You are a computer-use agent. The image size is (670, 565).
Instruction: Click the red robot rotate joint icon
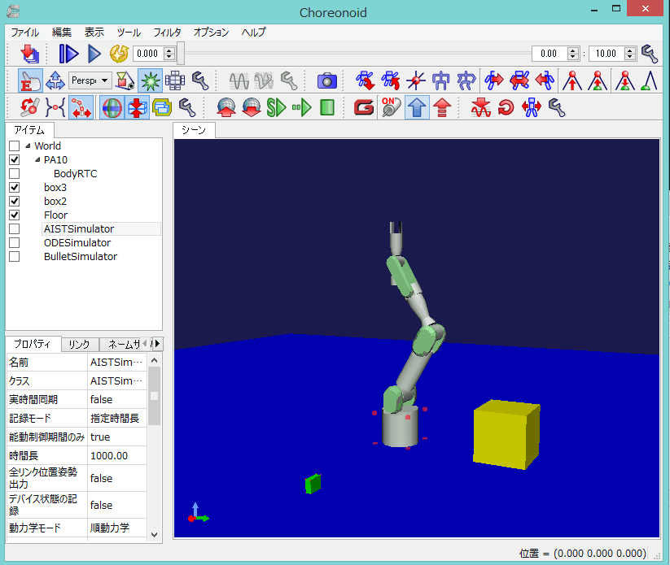tap(29, 107)
